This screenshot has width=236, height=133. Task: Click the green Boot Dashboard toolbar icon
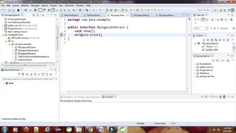pos(35,10)
